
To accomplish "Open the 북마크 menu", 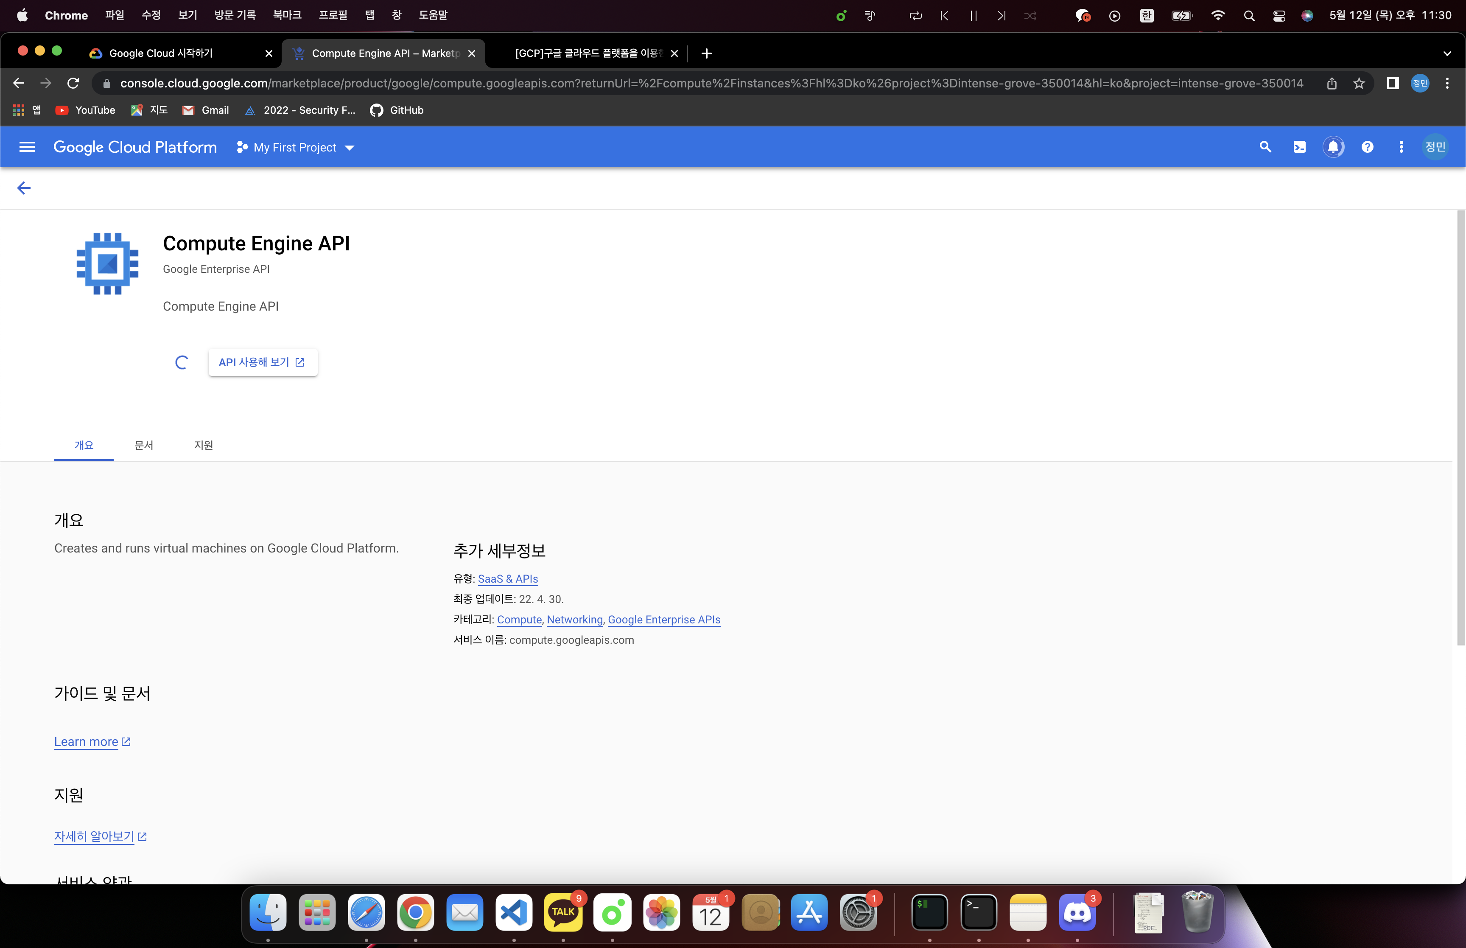I will (x=287, y=15).
